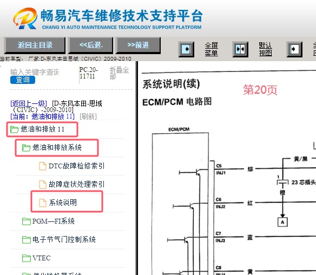Image resolution: width=316 pixels, height=275 pixels.
Task: Click the boxed A reference marker
Action: (x=282, y=222)
